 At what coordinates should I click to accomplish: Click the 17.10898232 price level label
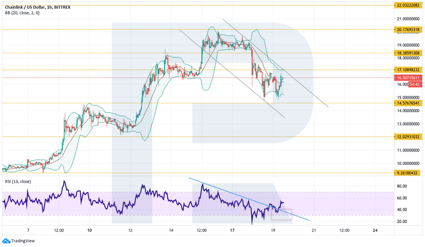click(408, 70)
